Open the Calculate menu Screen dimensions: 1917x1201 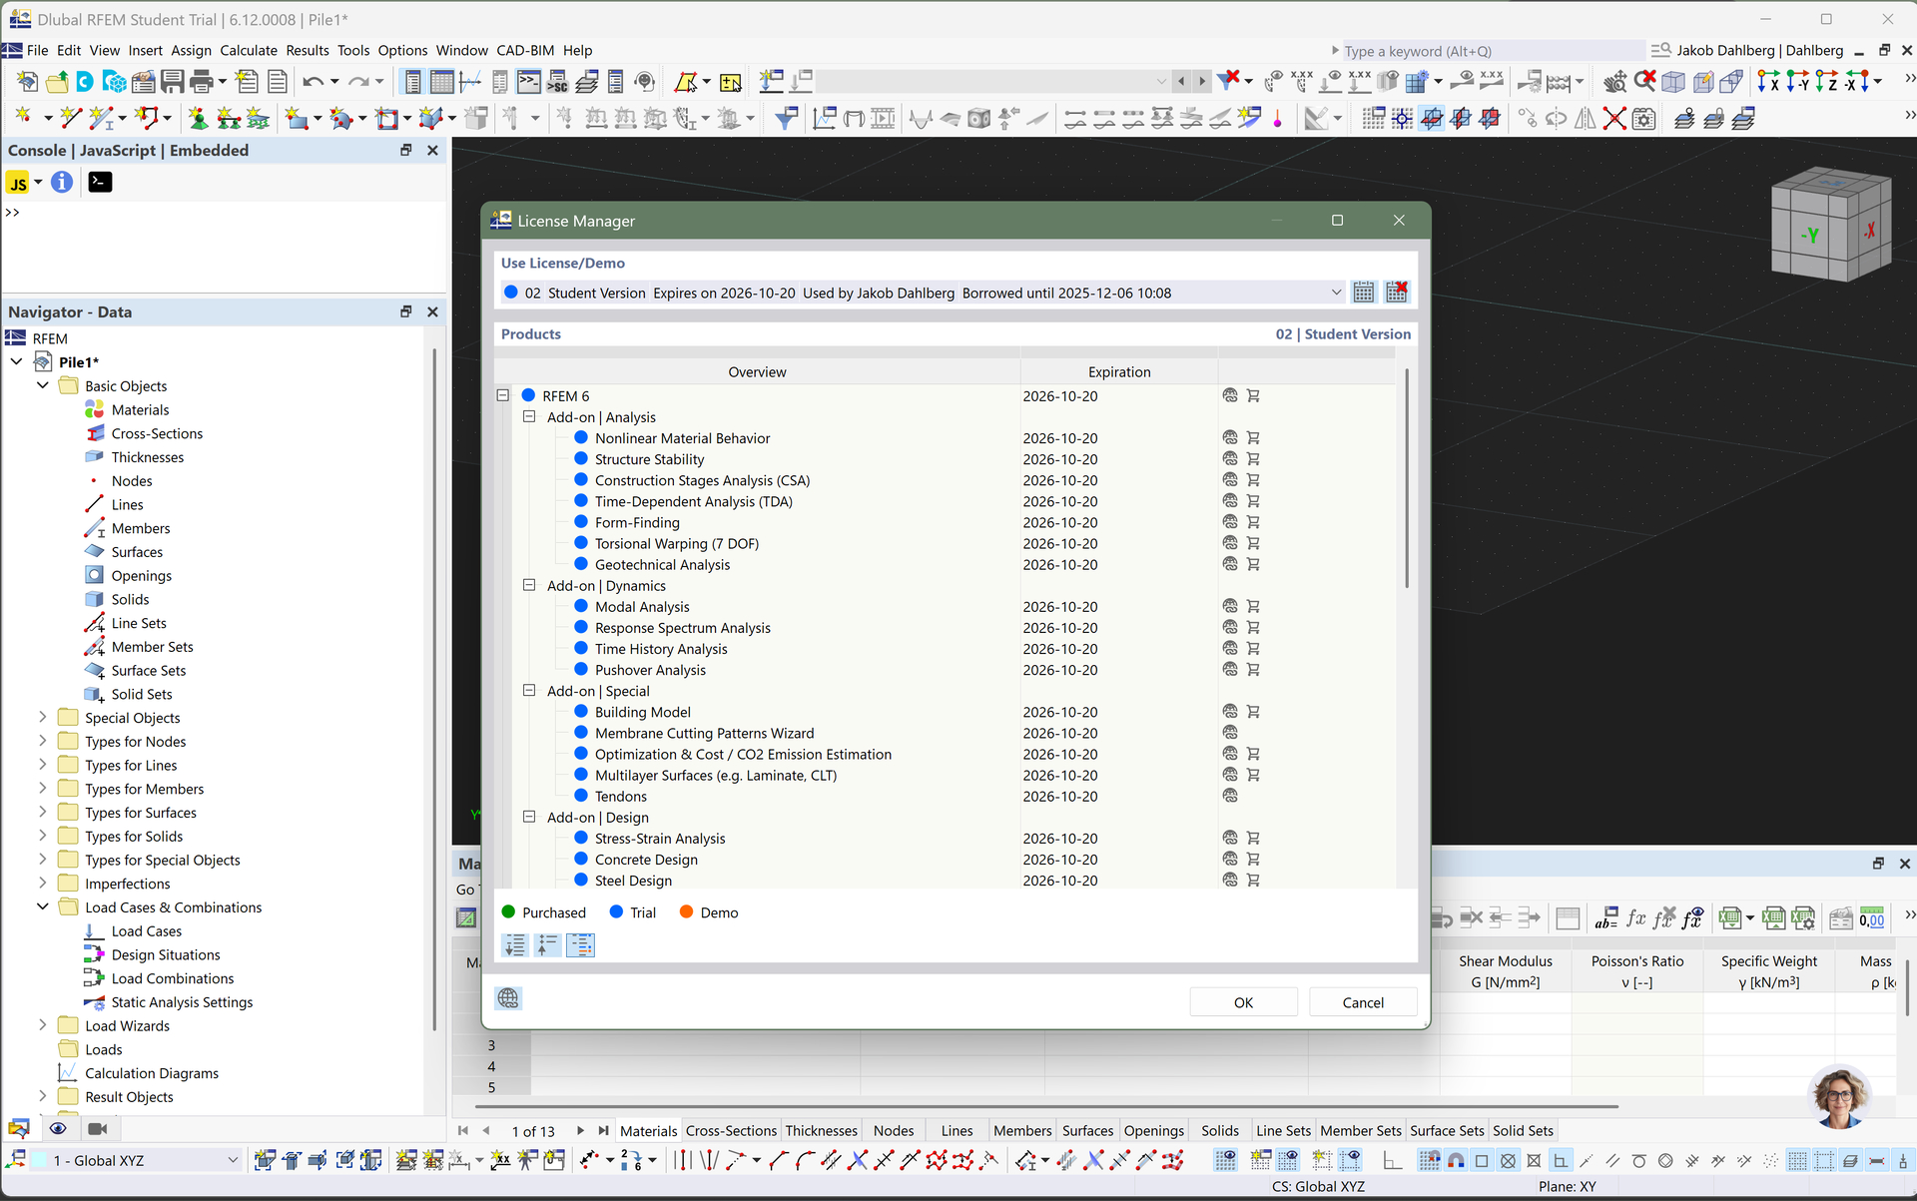[248, 50]
